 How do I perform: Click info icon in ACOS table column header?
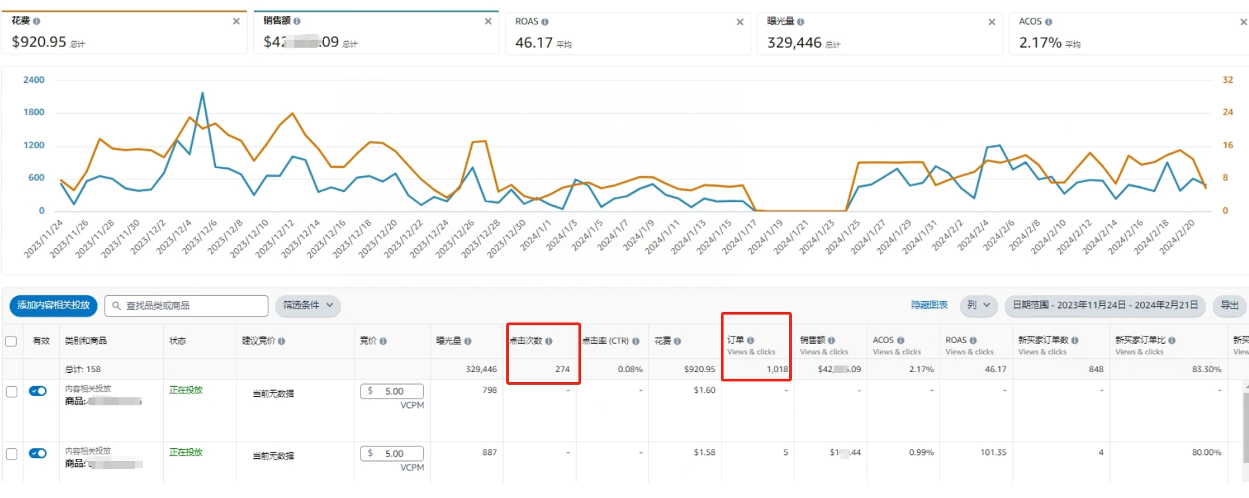[900, 340]
